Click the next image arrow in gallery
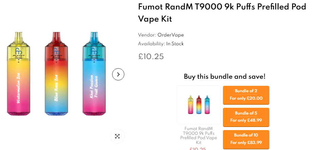Viewport: 330px width, 150px height. click(118, 74)
